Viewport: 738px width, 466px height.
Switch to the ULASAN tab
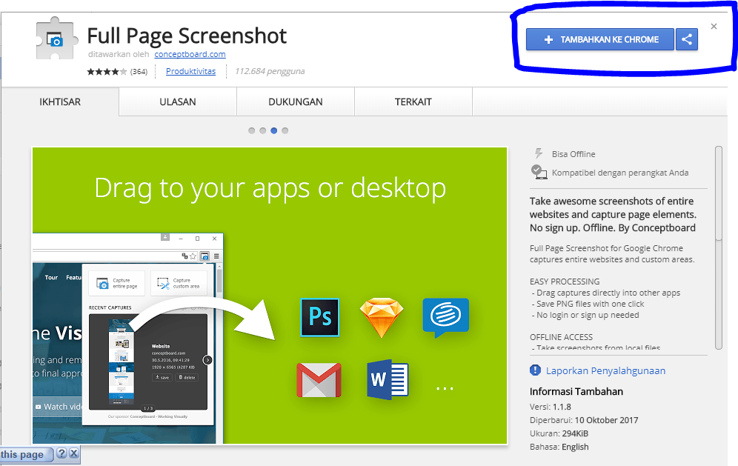[177, 101]
